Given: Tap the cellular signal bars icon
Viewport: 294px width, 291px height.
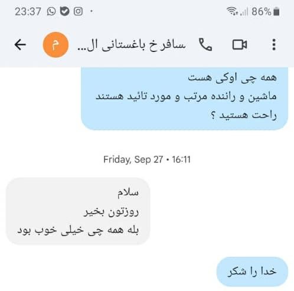Looking at the screenshot, I should point(244,11).
